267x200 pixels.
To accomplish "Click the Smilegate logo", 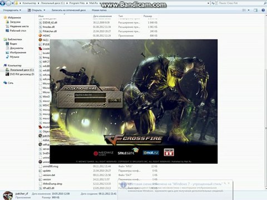I will click(128, 152).
